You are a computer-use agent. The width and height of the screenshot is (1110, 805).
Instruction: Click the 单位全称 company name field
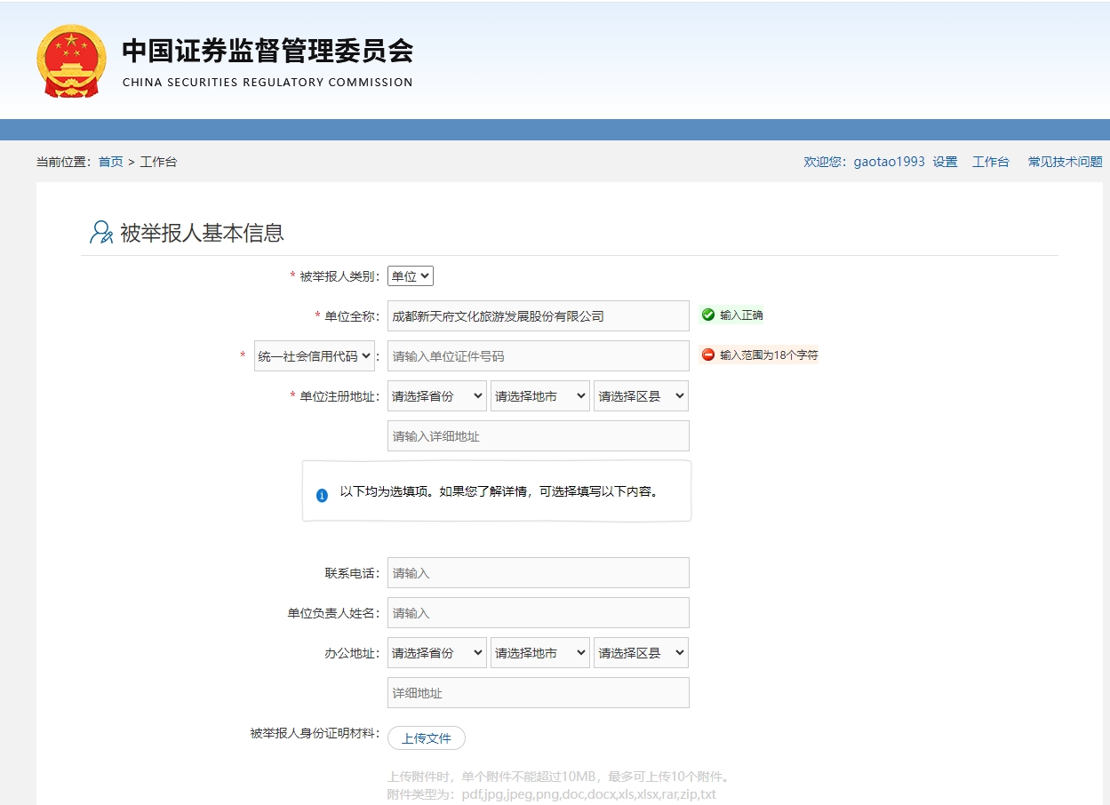pyautogui.click(x=539, y=315)
